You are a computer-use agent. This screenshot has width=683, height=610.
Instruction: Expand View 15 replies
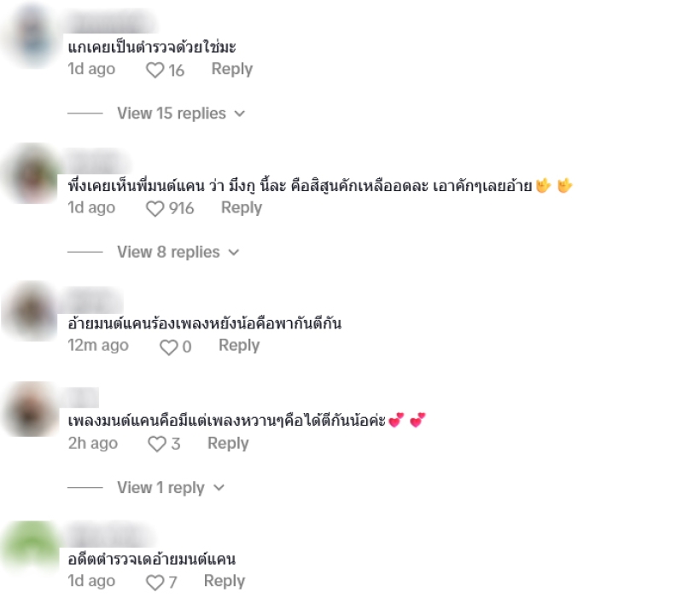pos(181,113)
